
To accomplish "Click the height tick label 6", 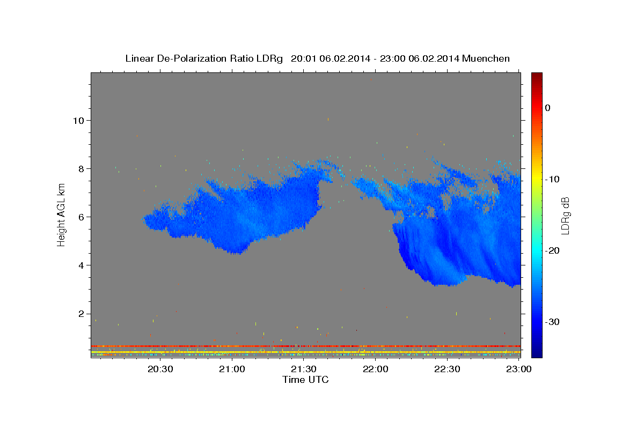I will point(80,217).
